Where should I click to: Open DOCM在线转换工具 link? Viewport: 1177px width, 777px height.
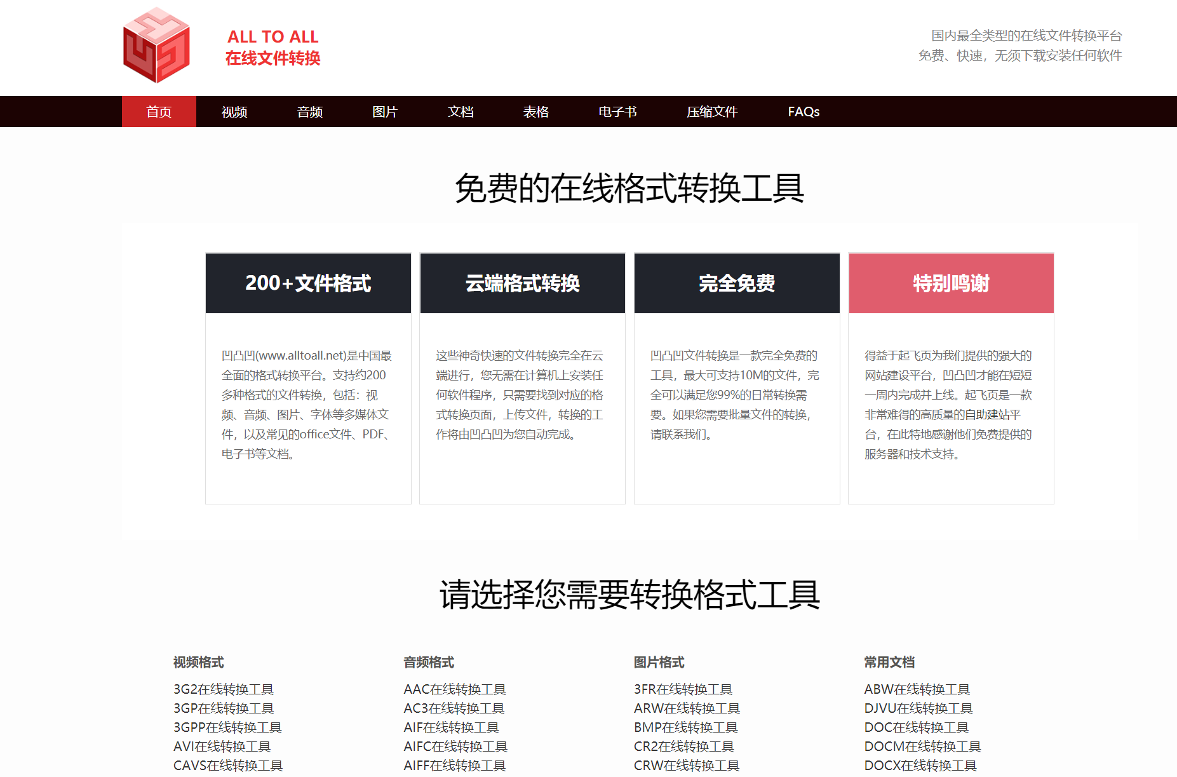coord(923,747)
